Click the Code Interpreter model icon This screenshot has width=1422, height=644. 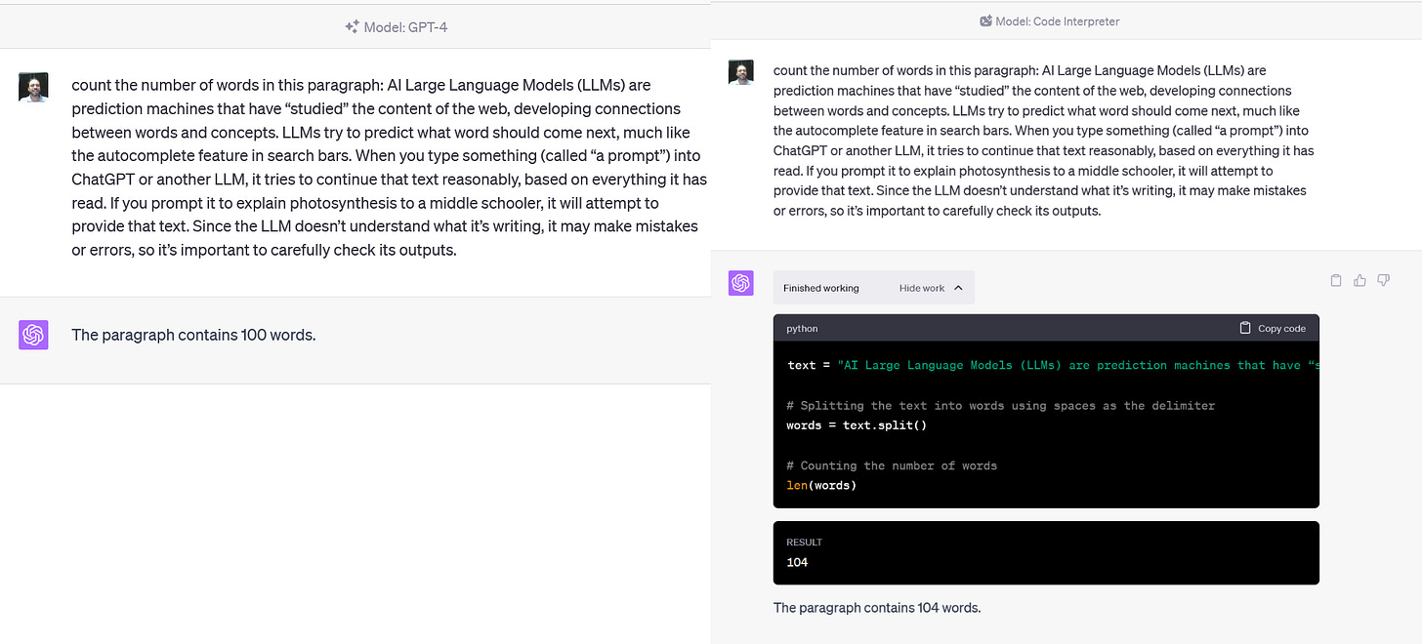pos(984,20)
